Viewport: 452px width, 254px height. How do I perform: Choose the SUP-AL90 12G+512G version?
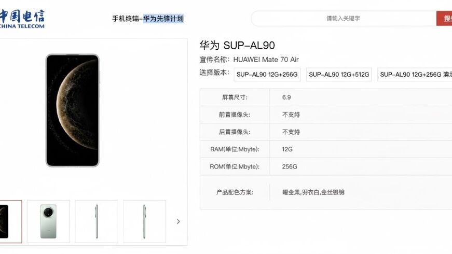[x=339, y=75]
